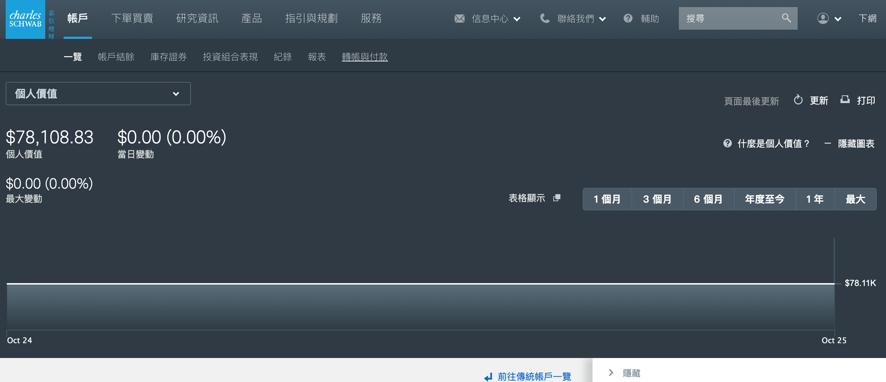The height and width of the screenshot is (382, 886).
Task: Open the 輔助 help icon
Action: pos(628,19)
